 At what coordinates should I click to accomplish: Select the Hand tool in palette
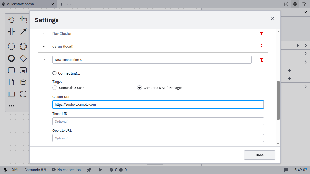pos(11,20)
